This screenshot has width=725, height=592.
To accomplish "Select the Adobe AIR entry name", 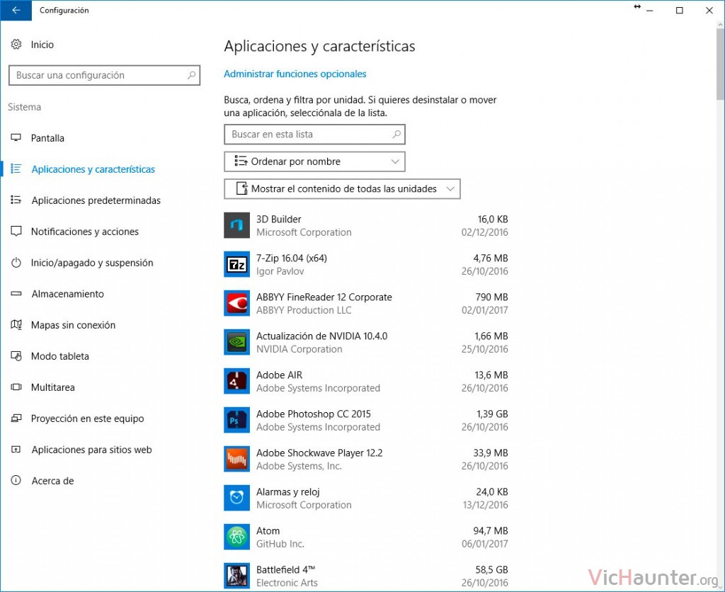I will pyautogui.click(x=279, y=375).
